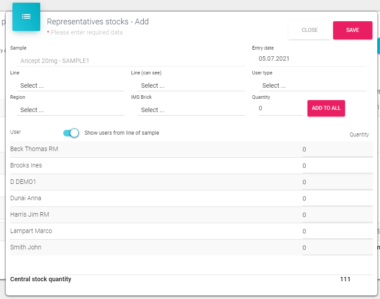Image resolution: width=380 pixels, height=299 pixels.
Task: Edit quantity for Brooks Ines
Action: coord(337,166)
